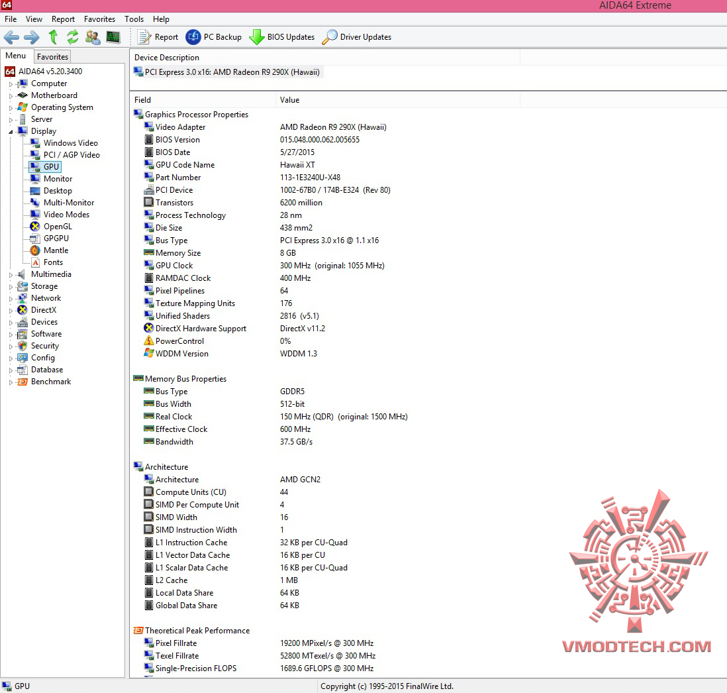This screenshot has width=727, height=693.
Task: Go forward with the blue right arrow
Action: [x=32, y=37]
